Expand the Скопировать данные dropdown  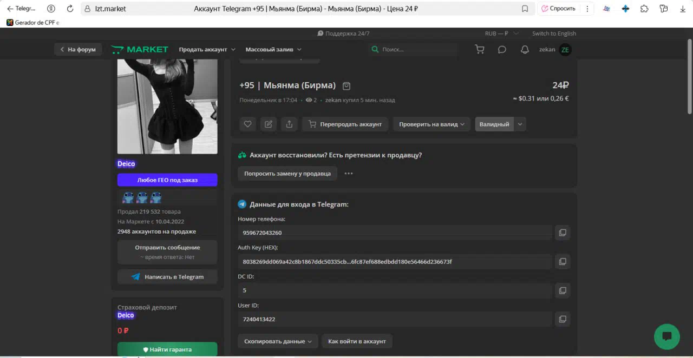pyautogui.click(x=278, y=341)
